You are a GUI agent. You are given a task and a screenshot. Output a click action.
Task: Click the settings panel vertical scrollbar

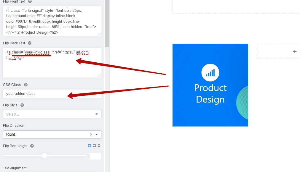(x=107, y=24)
